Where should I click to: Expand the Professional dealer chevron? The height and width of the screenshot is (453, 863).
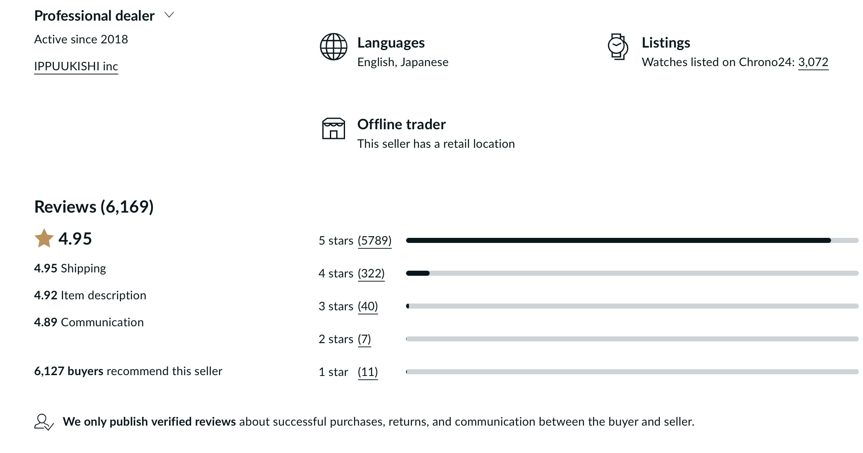coord(169,15)
